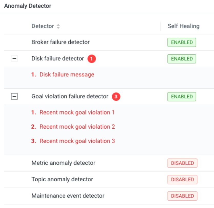The width and height of the screenshot is (214, 208).
Task: Open Recent mock goal violation 1
Action: [77, 112]
